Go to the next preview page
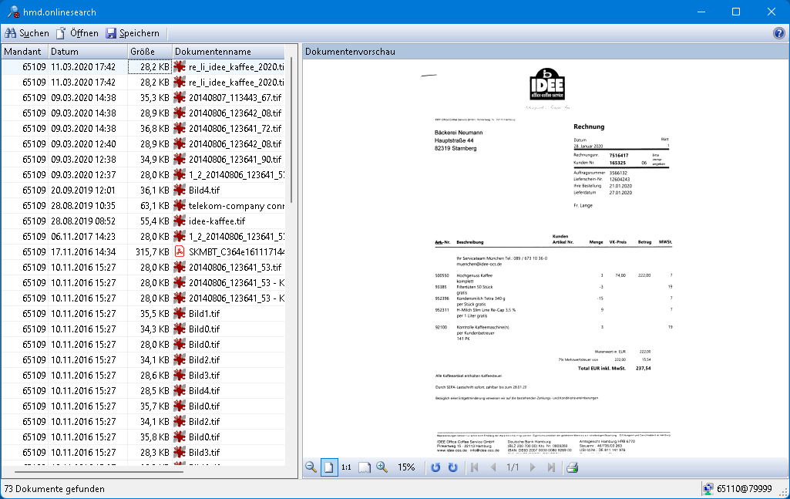Screen dimensions: 790x499 tap(533, 467)
